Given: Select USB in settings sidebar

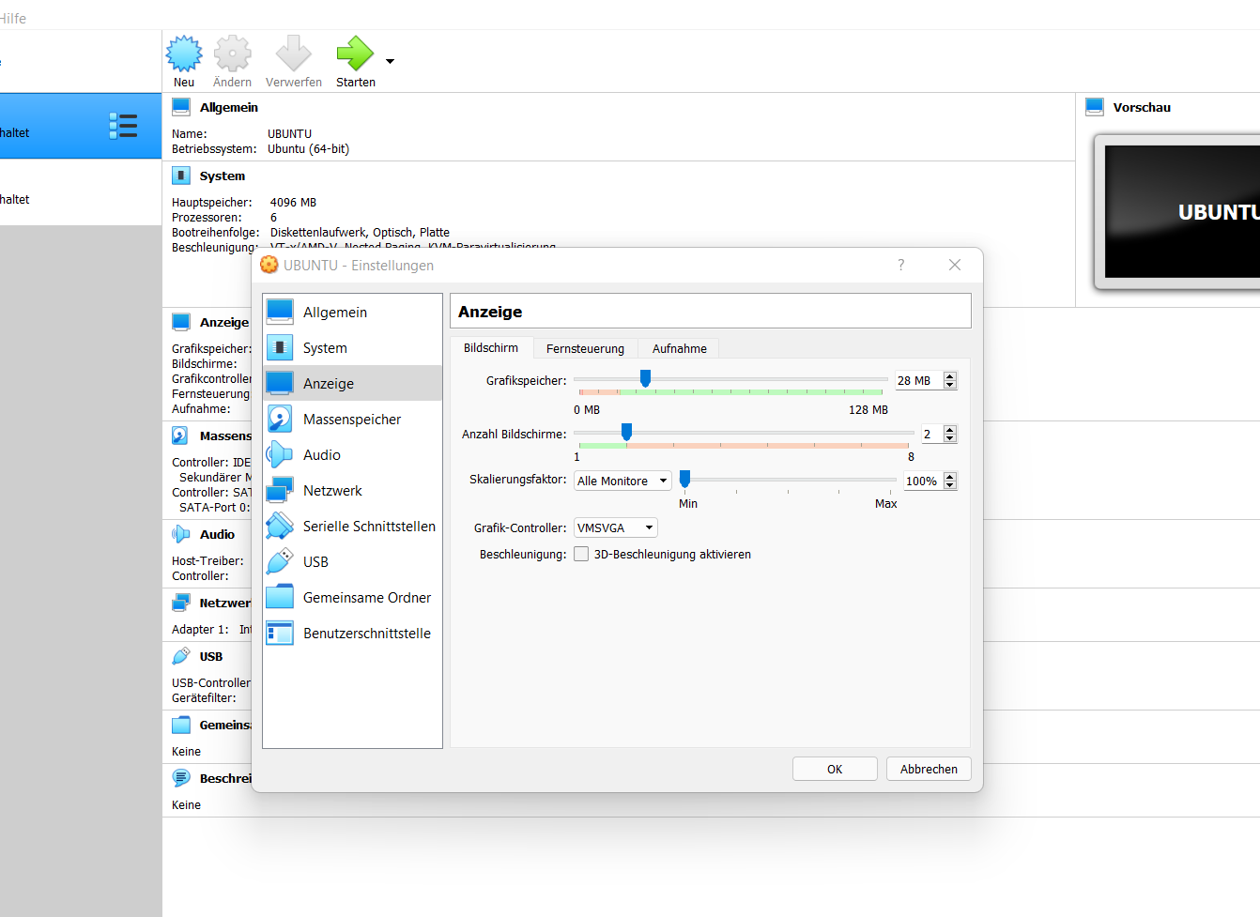Looking at the screenshot, I should [352, 561].
